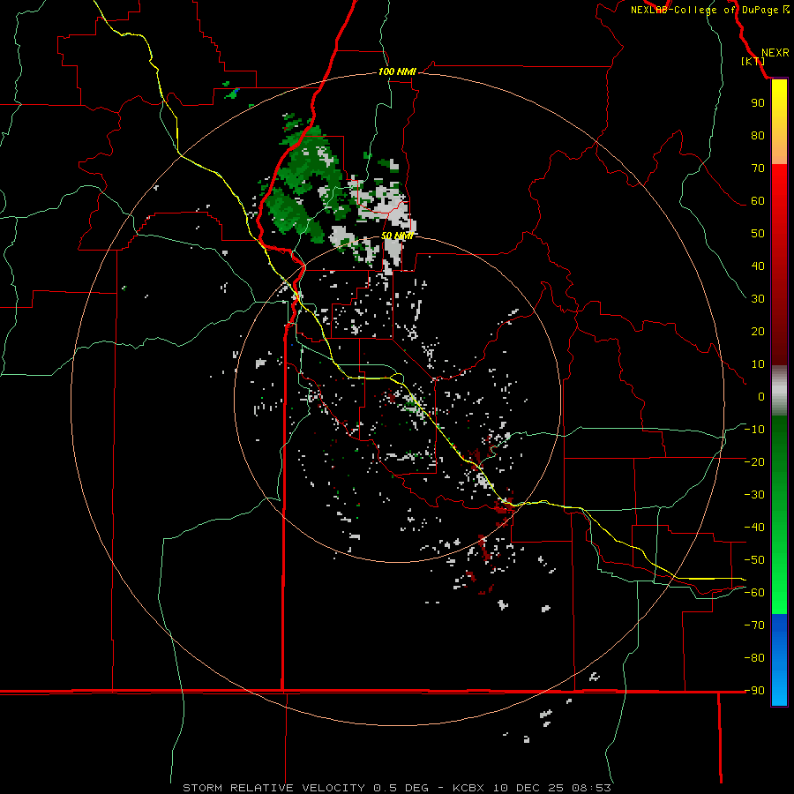Click the 20 knot color scale label

pyautogui.click(x=758, y=331)
